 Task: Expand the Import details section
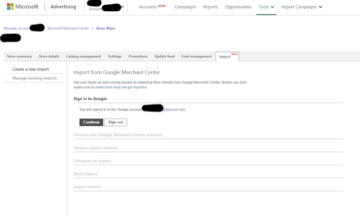click(x=87, y=187)
